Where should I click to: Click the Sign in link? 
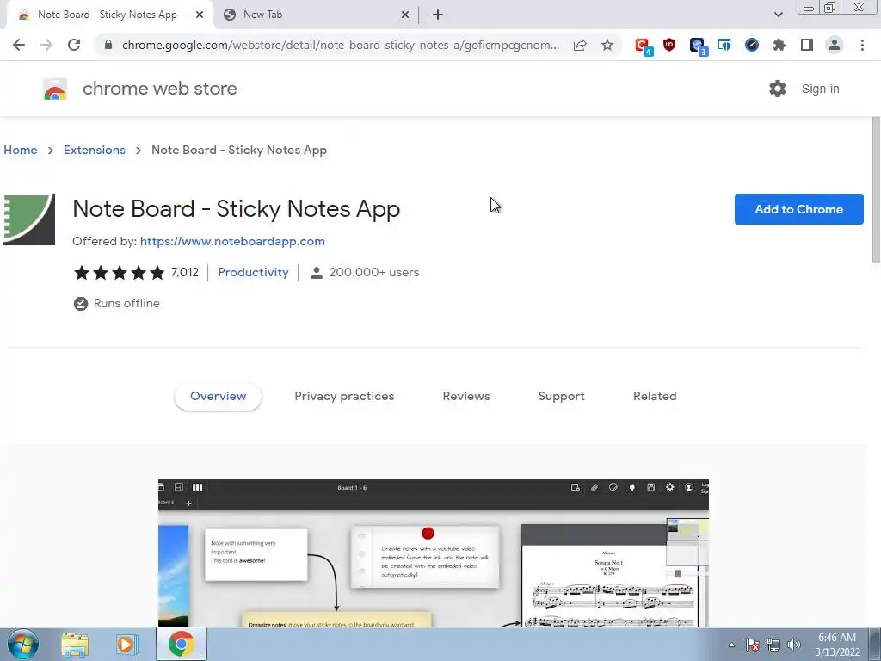click(820, 89)
